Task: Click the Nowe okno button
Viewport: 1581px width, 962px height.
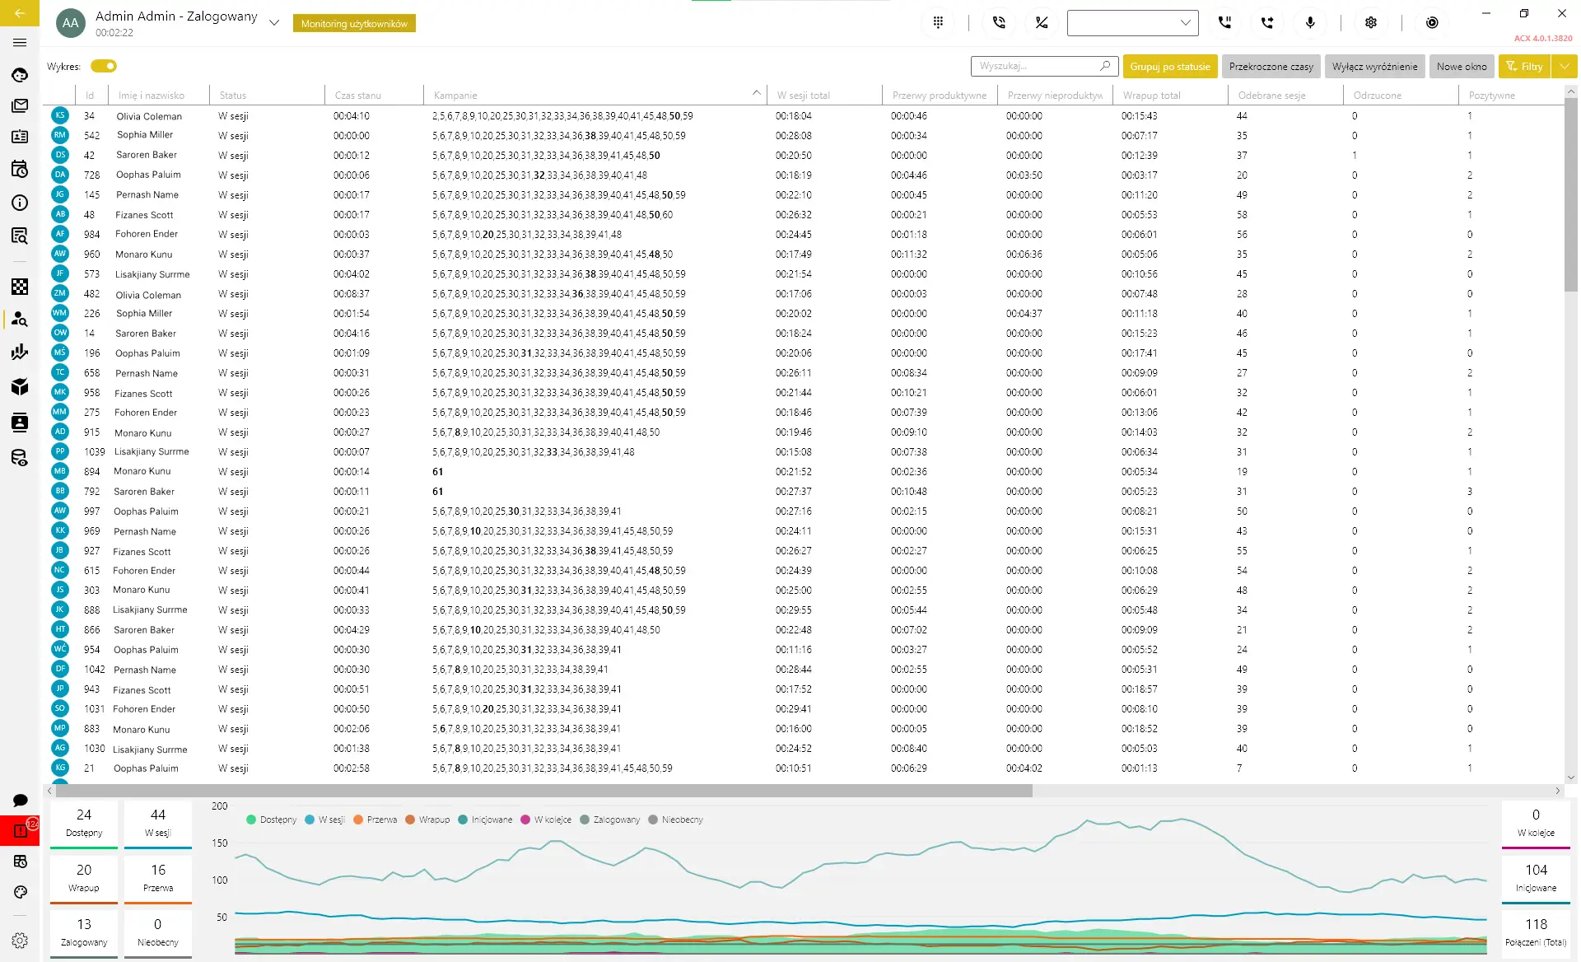Action: [1462, 67]
